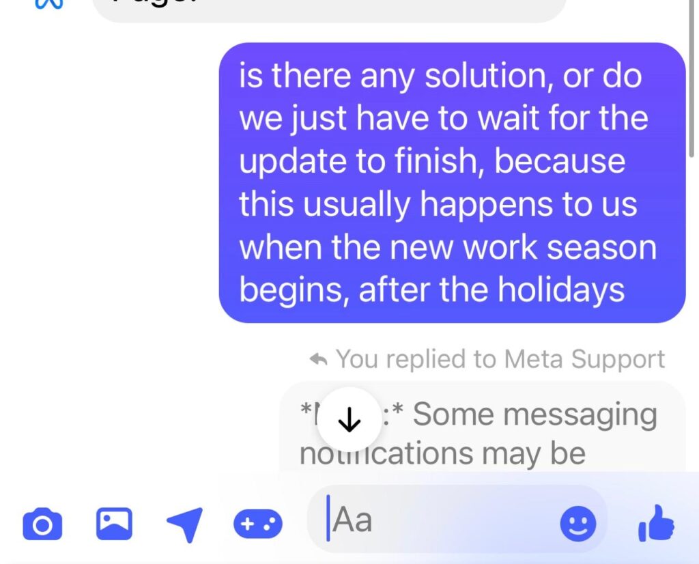Tap blank chat area left of purple bubble

click(x=109, y=183)
